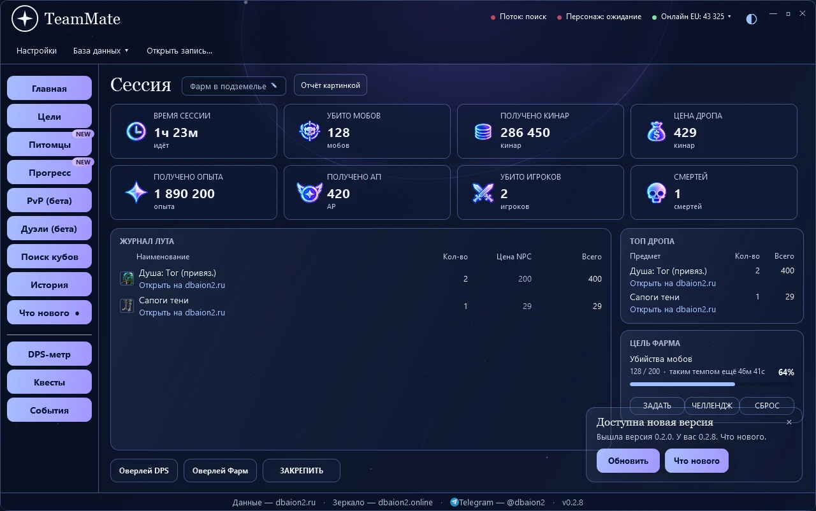
Task: Go to the Прогресс section
Action: [x=49, y=173]
